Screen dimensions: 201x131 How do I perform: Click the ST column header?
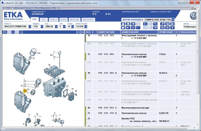(x=177, y=32)
